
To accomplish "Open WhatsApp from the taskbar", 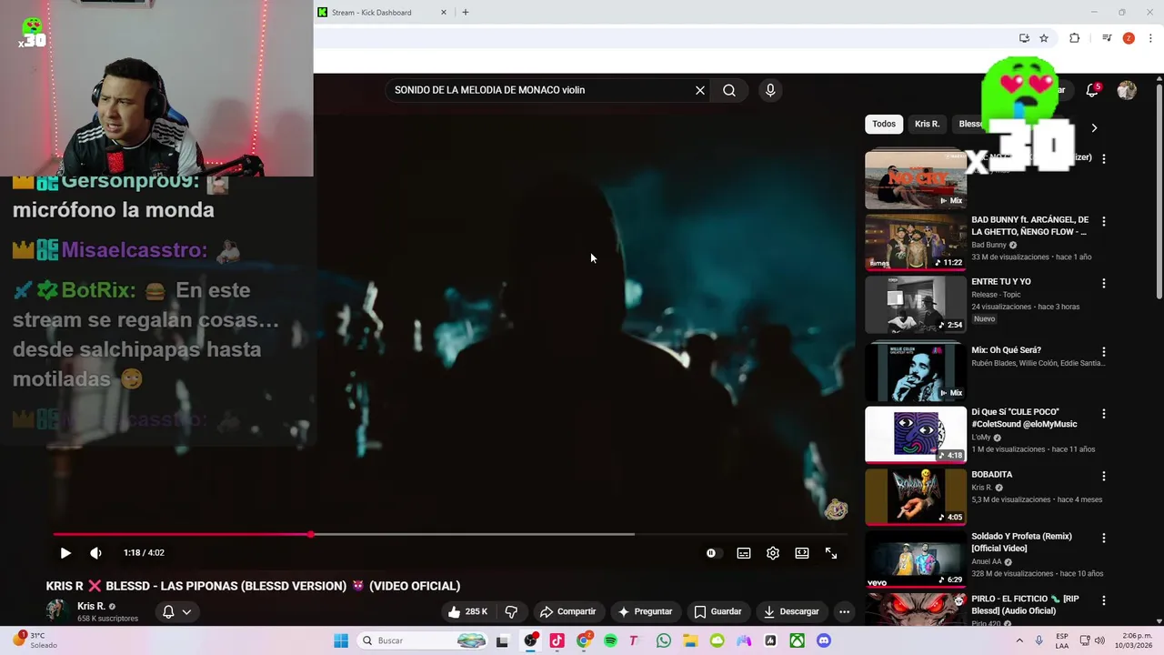I will [x=664, y=640].
